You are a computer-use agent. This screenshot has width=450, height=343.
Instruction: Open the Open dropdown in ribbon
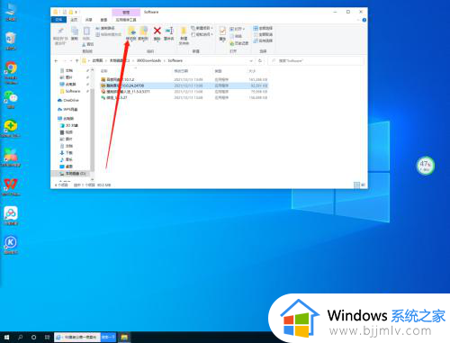coord(238,29)
